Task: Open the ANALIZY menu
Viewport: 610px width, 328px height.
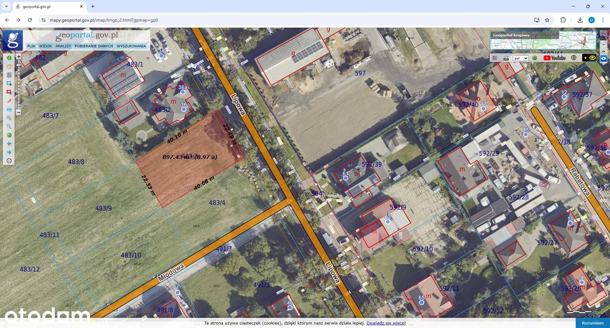Action: (63, 46)
